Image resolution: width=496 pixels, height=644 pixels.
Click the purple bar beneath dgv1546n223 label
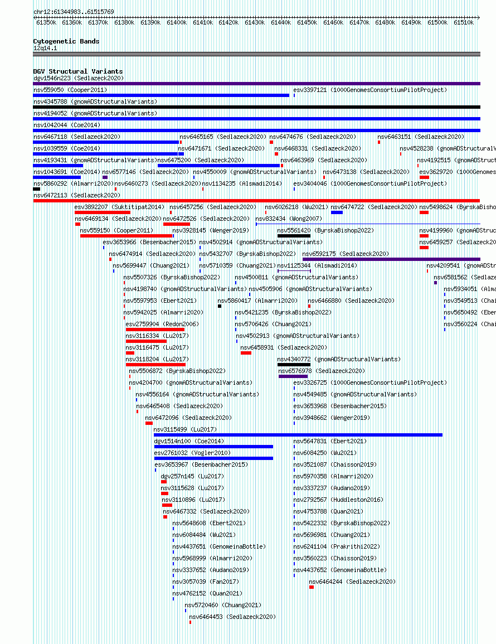[256, 84]
